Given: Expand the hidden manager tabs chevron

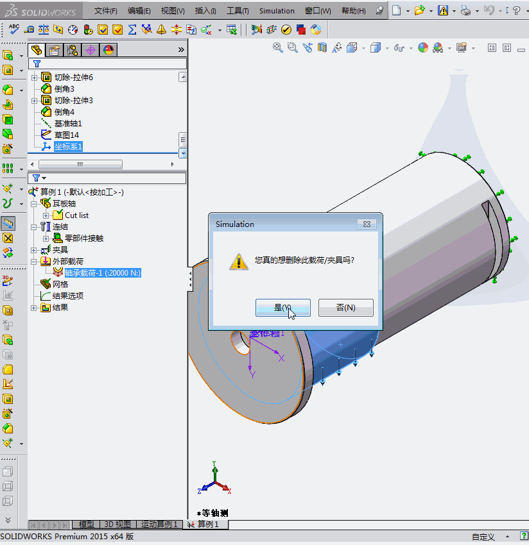Looking at the screenshot, I should (181, 50).
